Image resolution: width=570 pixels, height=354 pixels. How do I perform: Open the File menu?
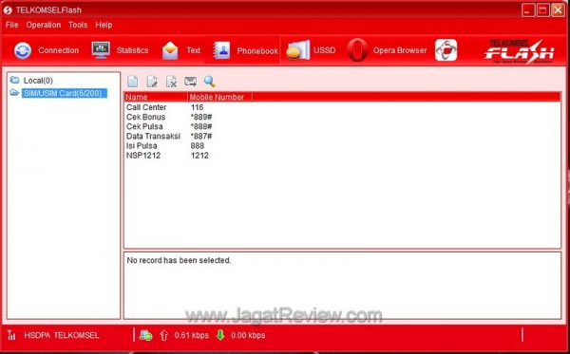pos(12,25)
